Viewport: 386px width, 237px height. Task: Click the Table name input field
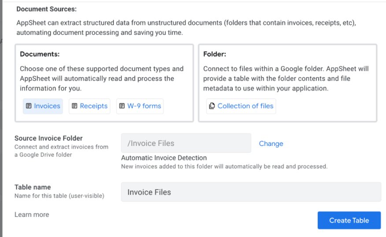[x=251, y=192]
